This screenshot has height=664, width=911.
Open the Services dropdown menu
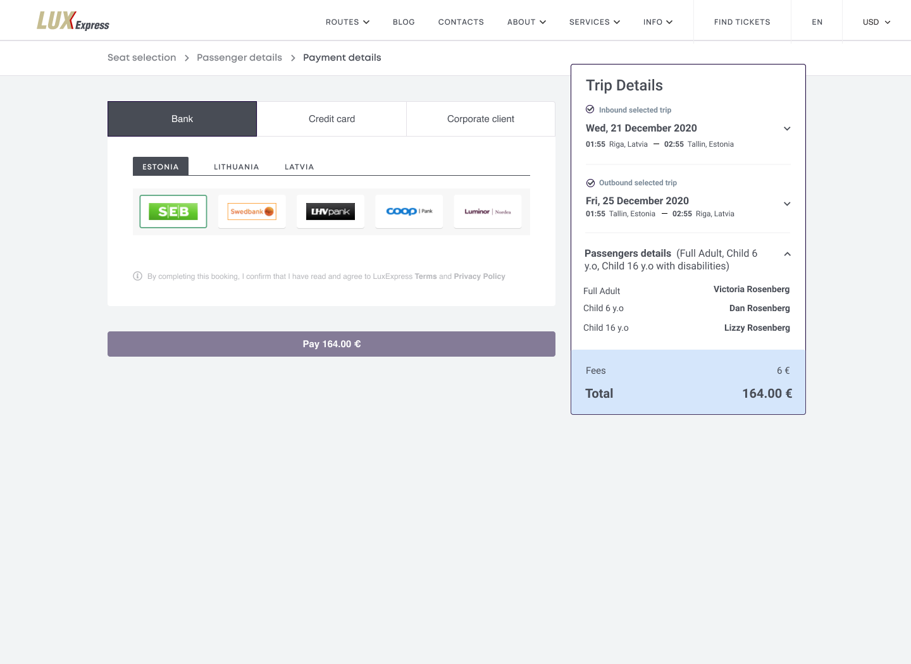coord(595,22)
